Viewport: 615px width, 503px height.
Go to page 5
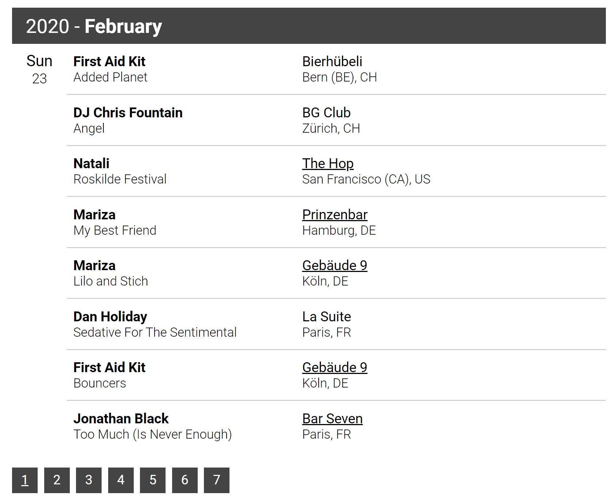pos(153,480)
